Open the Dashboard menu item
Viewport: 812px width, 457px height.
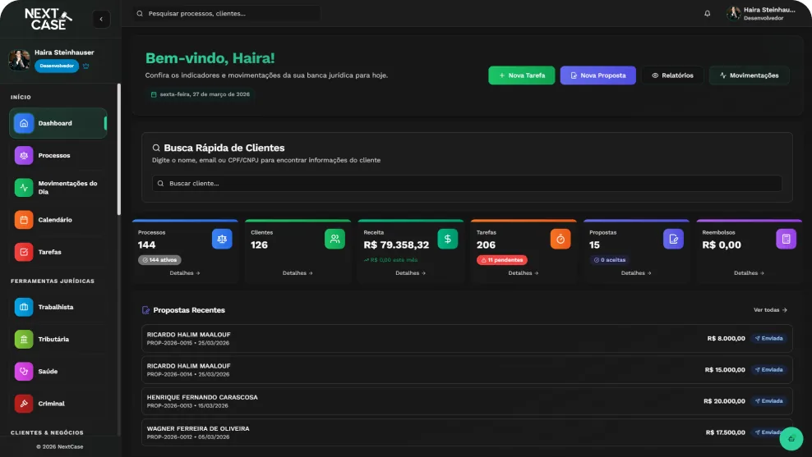pos(58,123)
